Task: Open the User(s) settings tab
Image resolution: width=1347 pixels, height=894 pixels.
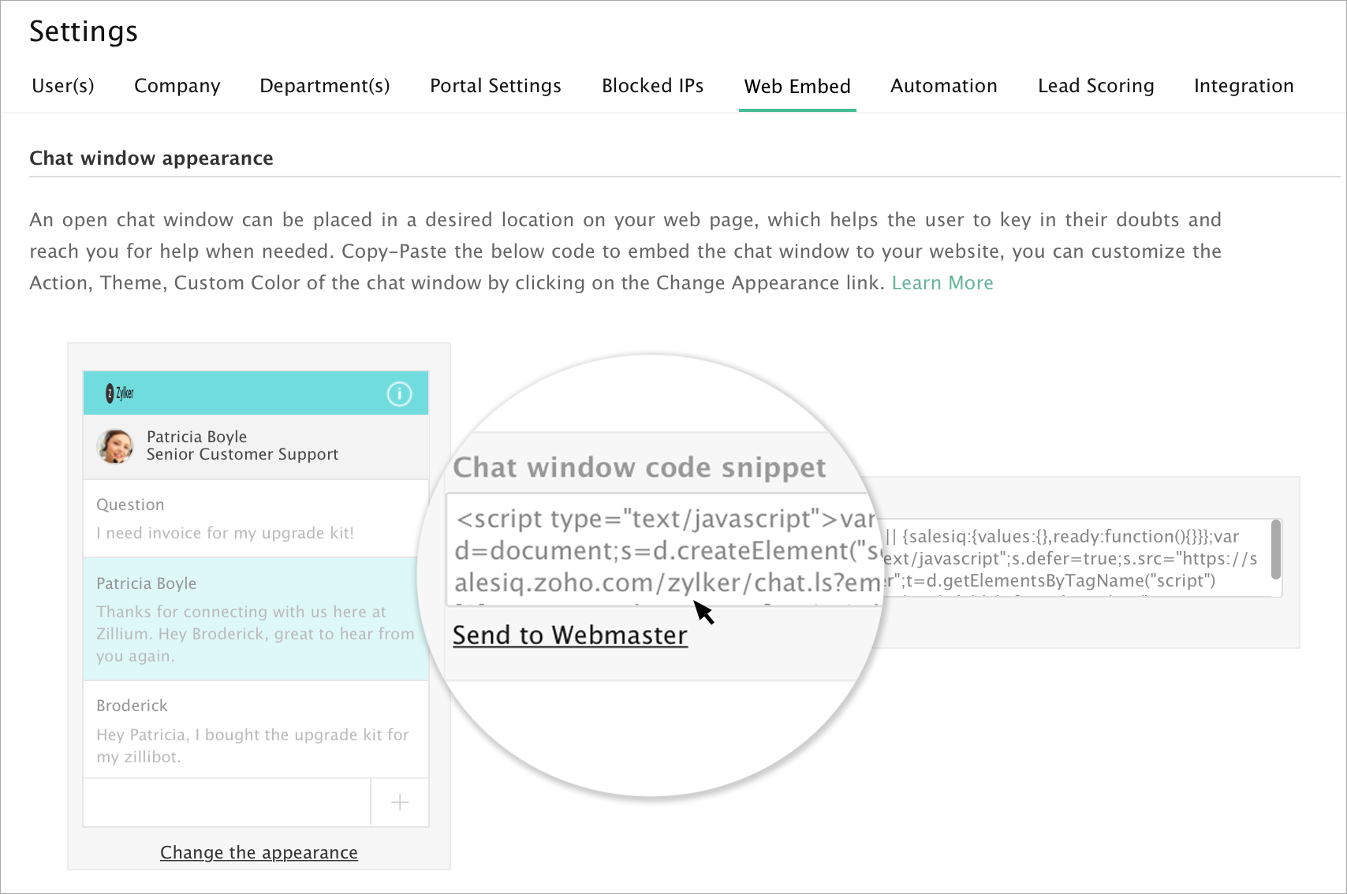Action: tap(63, 86)
